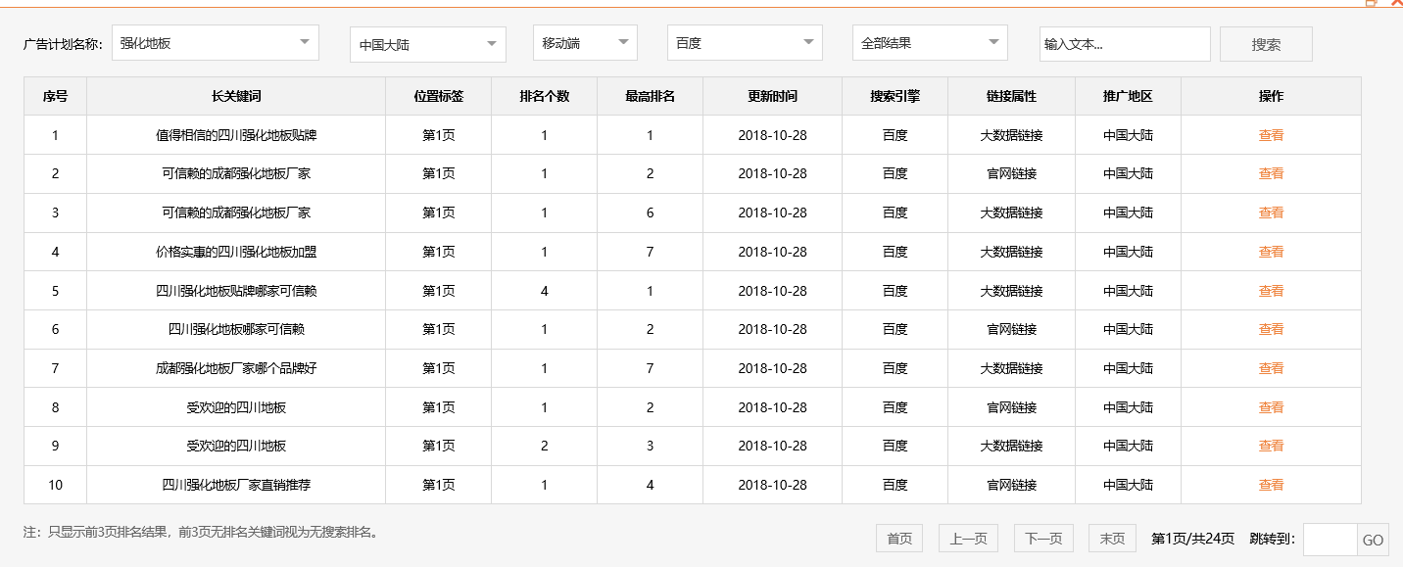Expand the "全部结果" filter dropdown
1403x567 pixels.
click(x=928, y=42)
